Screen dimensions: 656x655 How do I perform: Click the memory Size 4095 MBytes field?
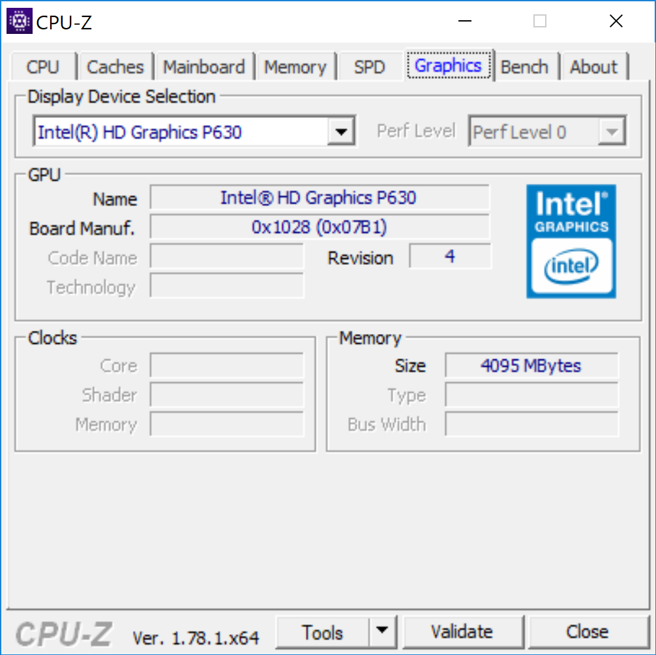(x=531, y=365)
